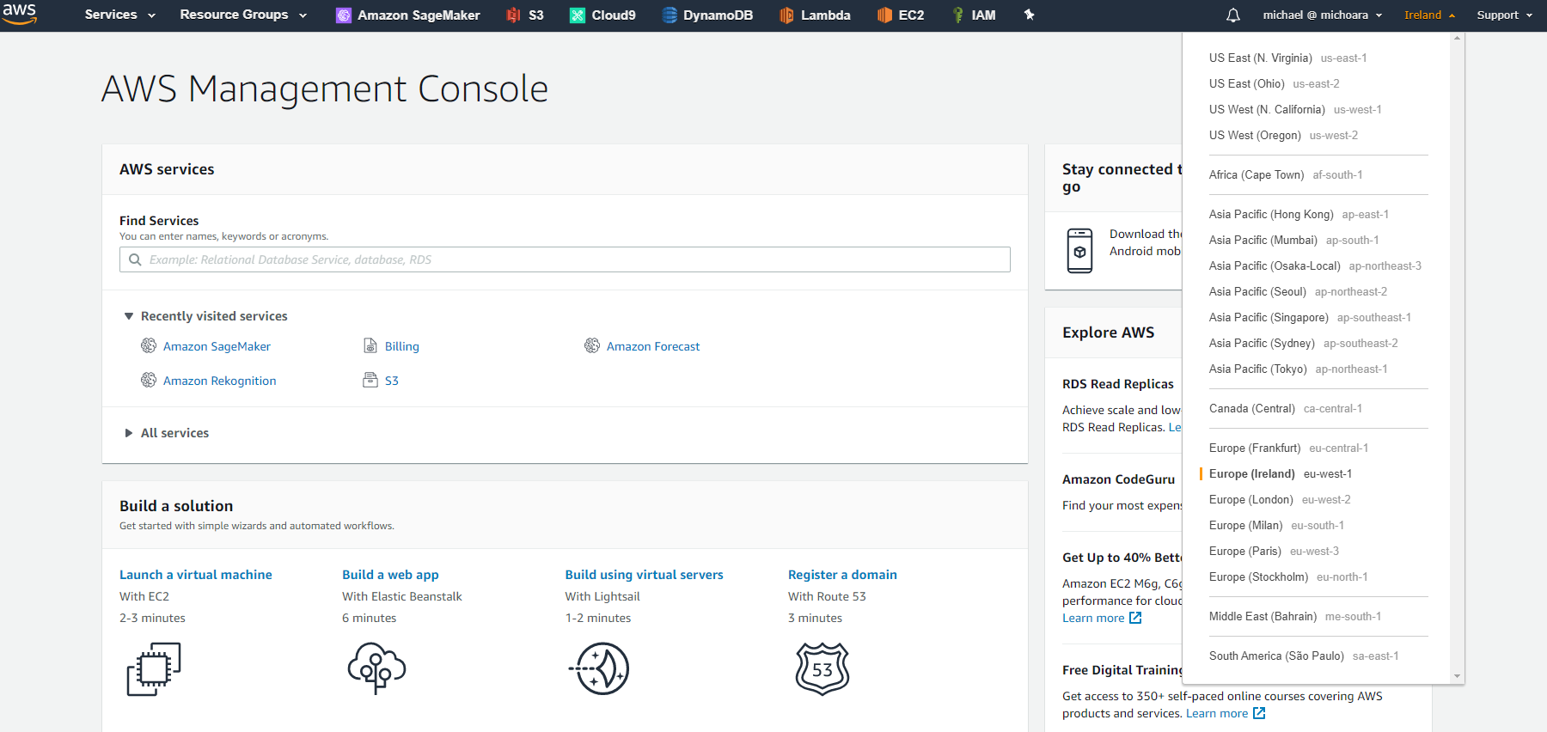Open the Services dropdown menu
The width and height of the screenshot is (1547, 732).
(120, 15)
